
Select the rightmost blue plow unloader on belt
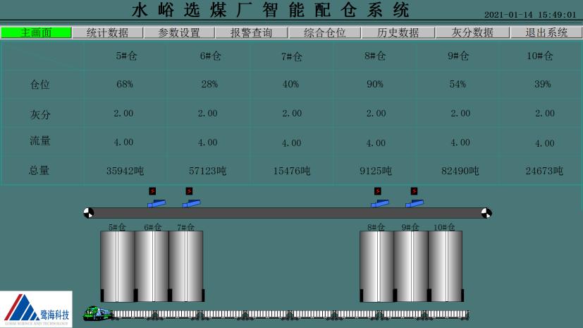tap(415, 204)
